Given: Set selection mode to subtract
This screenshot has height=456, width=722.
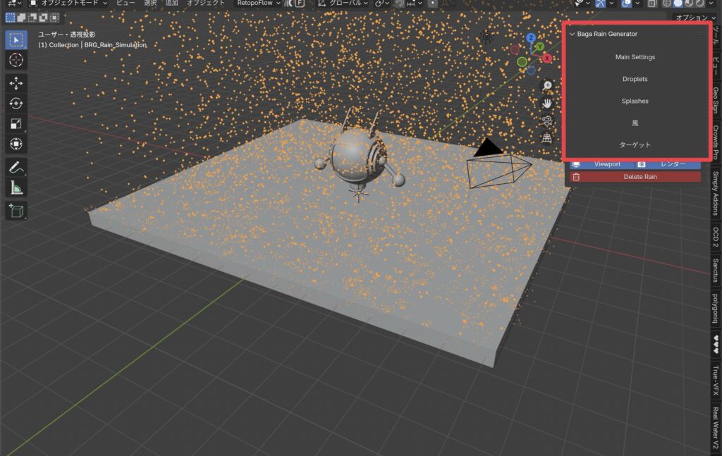Looking at the screenshot, I should (x=32, y=18).
